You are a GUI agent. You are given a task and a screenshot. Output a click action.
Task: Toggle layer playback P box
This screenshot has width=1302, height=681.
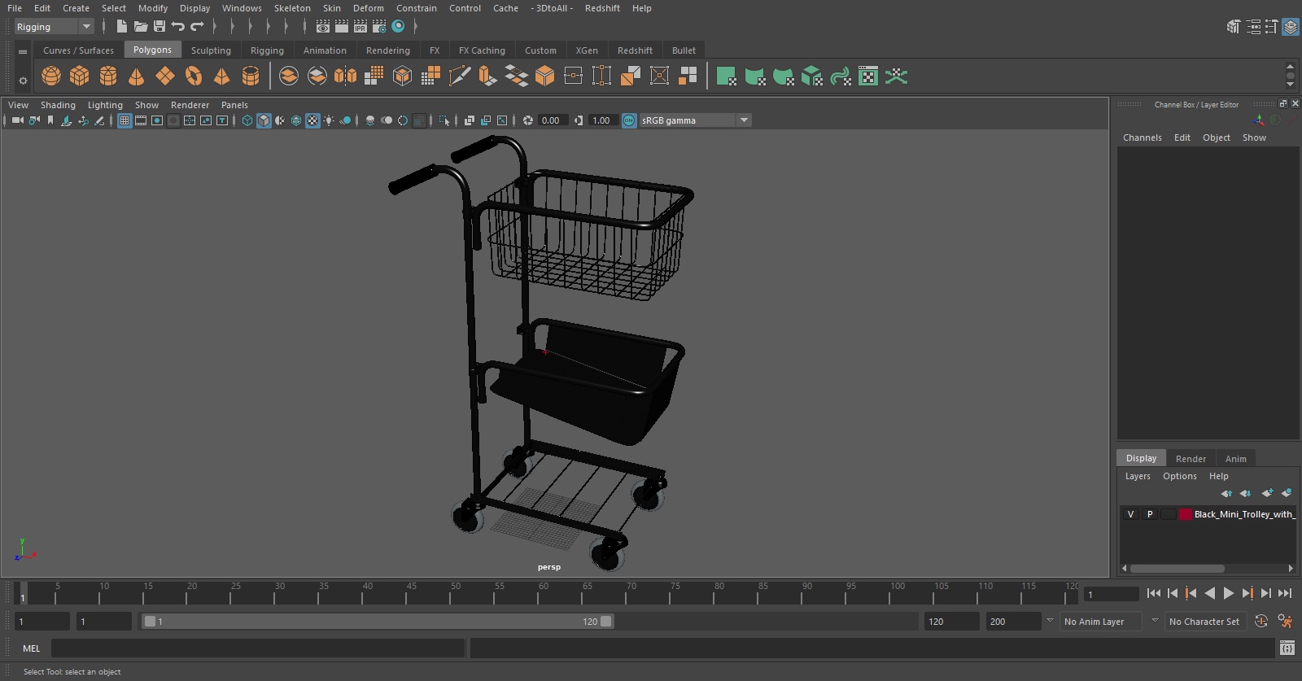pyautogui.click(x=1150, y=514)
